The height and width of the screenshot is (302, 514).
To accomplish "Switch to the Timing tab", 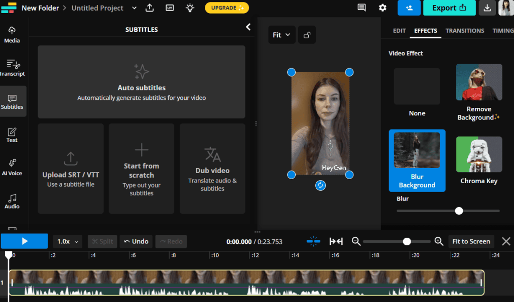I will (x=502, y=31).
